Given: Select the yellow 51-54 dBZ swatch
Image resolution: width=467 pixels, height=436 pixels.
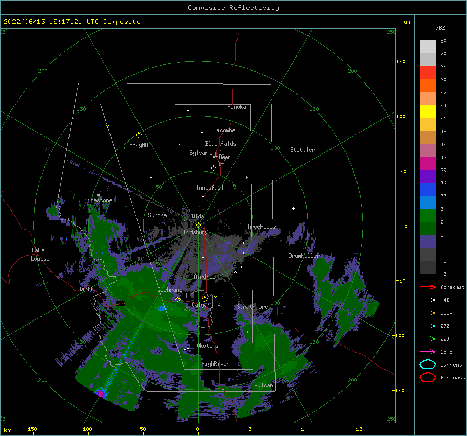Looking at the screenshot, I should (428, 112).
